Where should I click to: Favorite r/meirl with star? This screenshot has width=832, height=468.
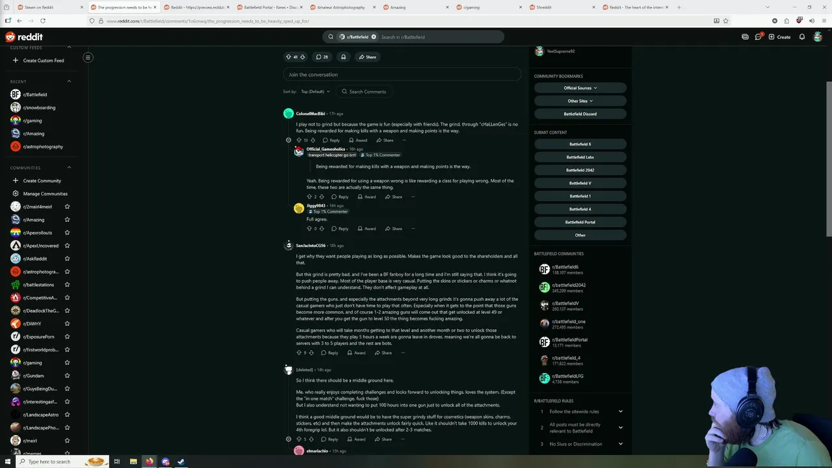pyautogui.click(x=67, y=441)
